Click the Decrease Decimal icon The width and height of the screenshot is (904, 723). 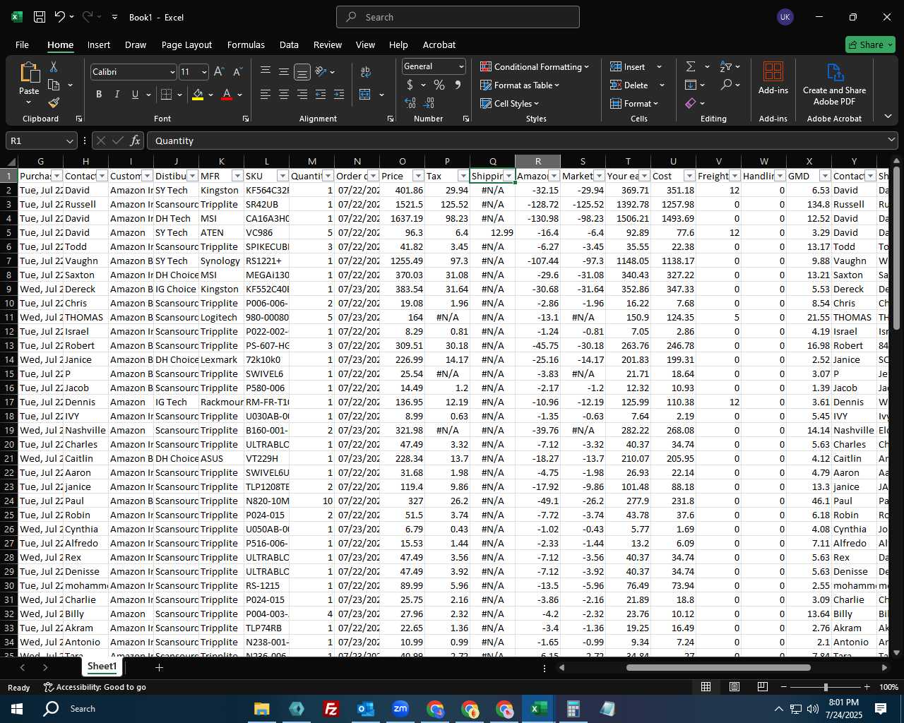pos(429,102)
